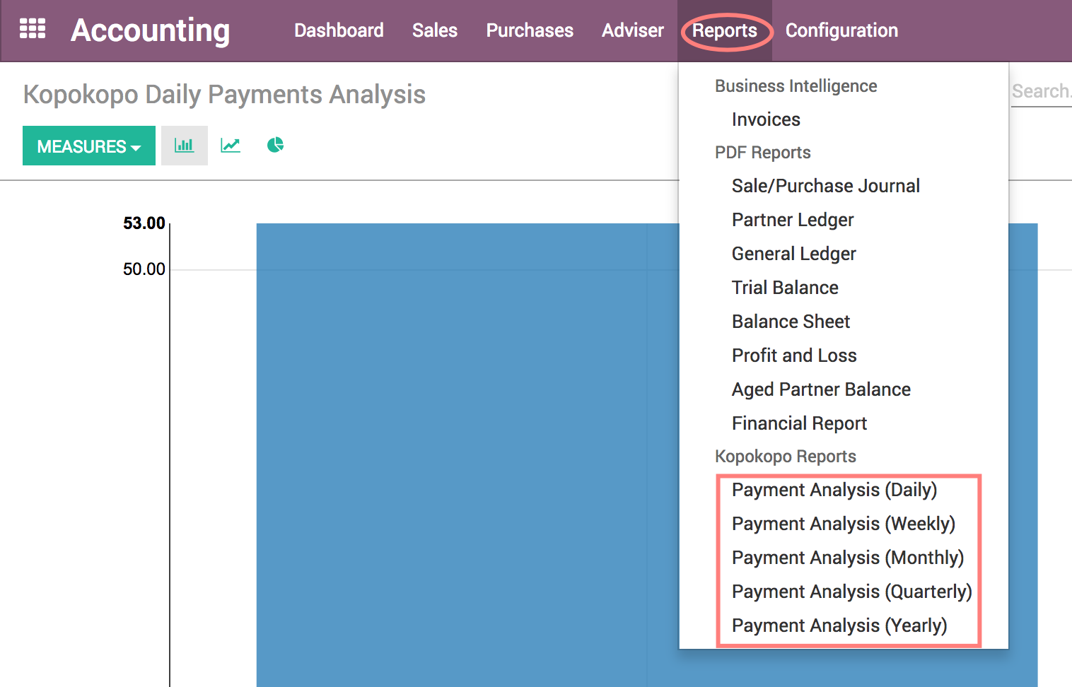Open the Reports menu
The width and height of the screenshot is (1072, 687).
[x=725, y=30]
